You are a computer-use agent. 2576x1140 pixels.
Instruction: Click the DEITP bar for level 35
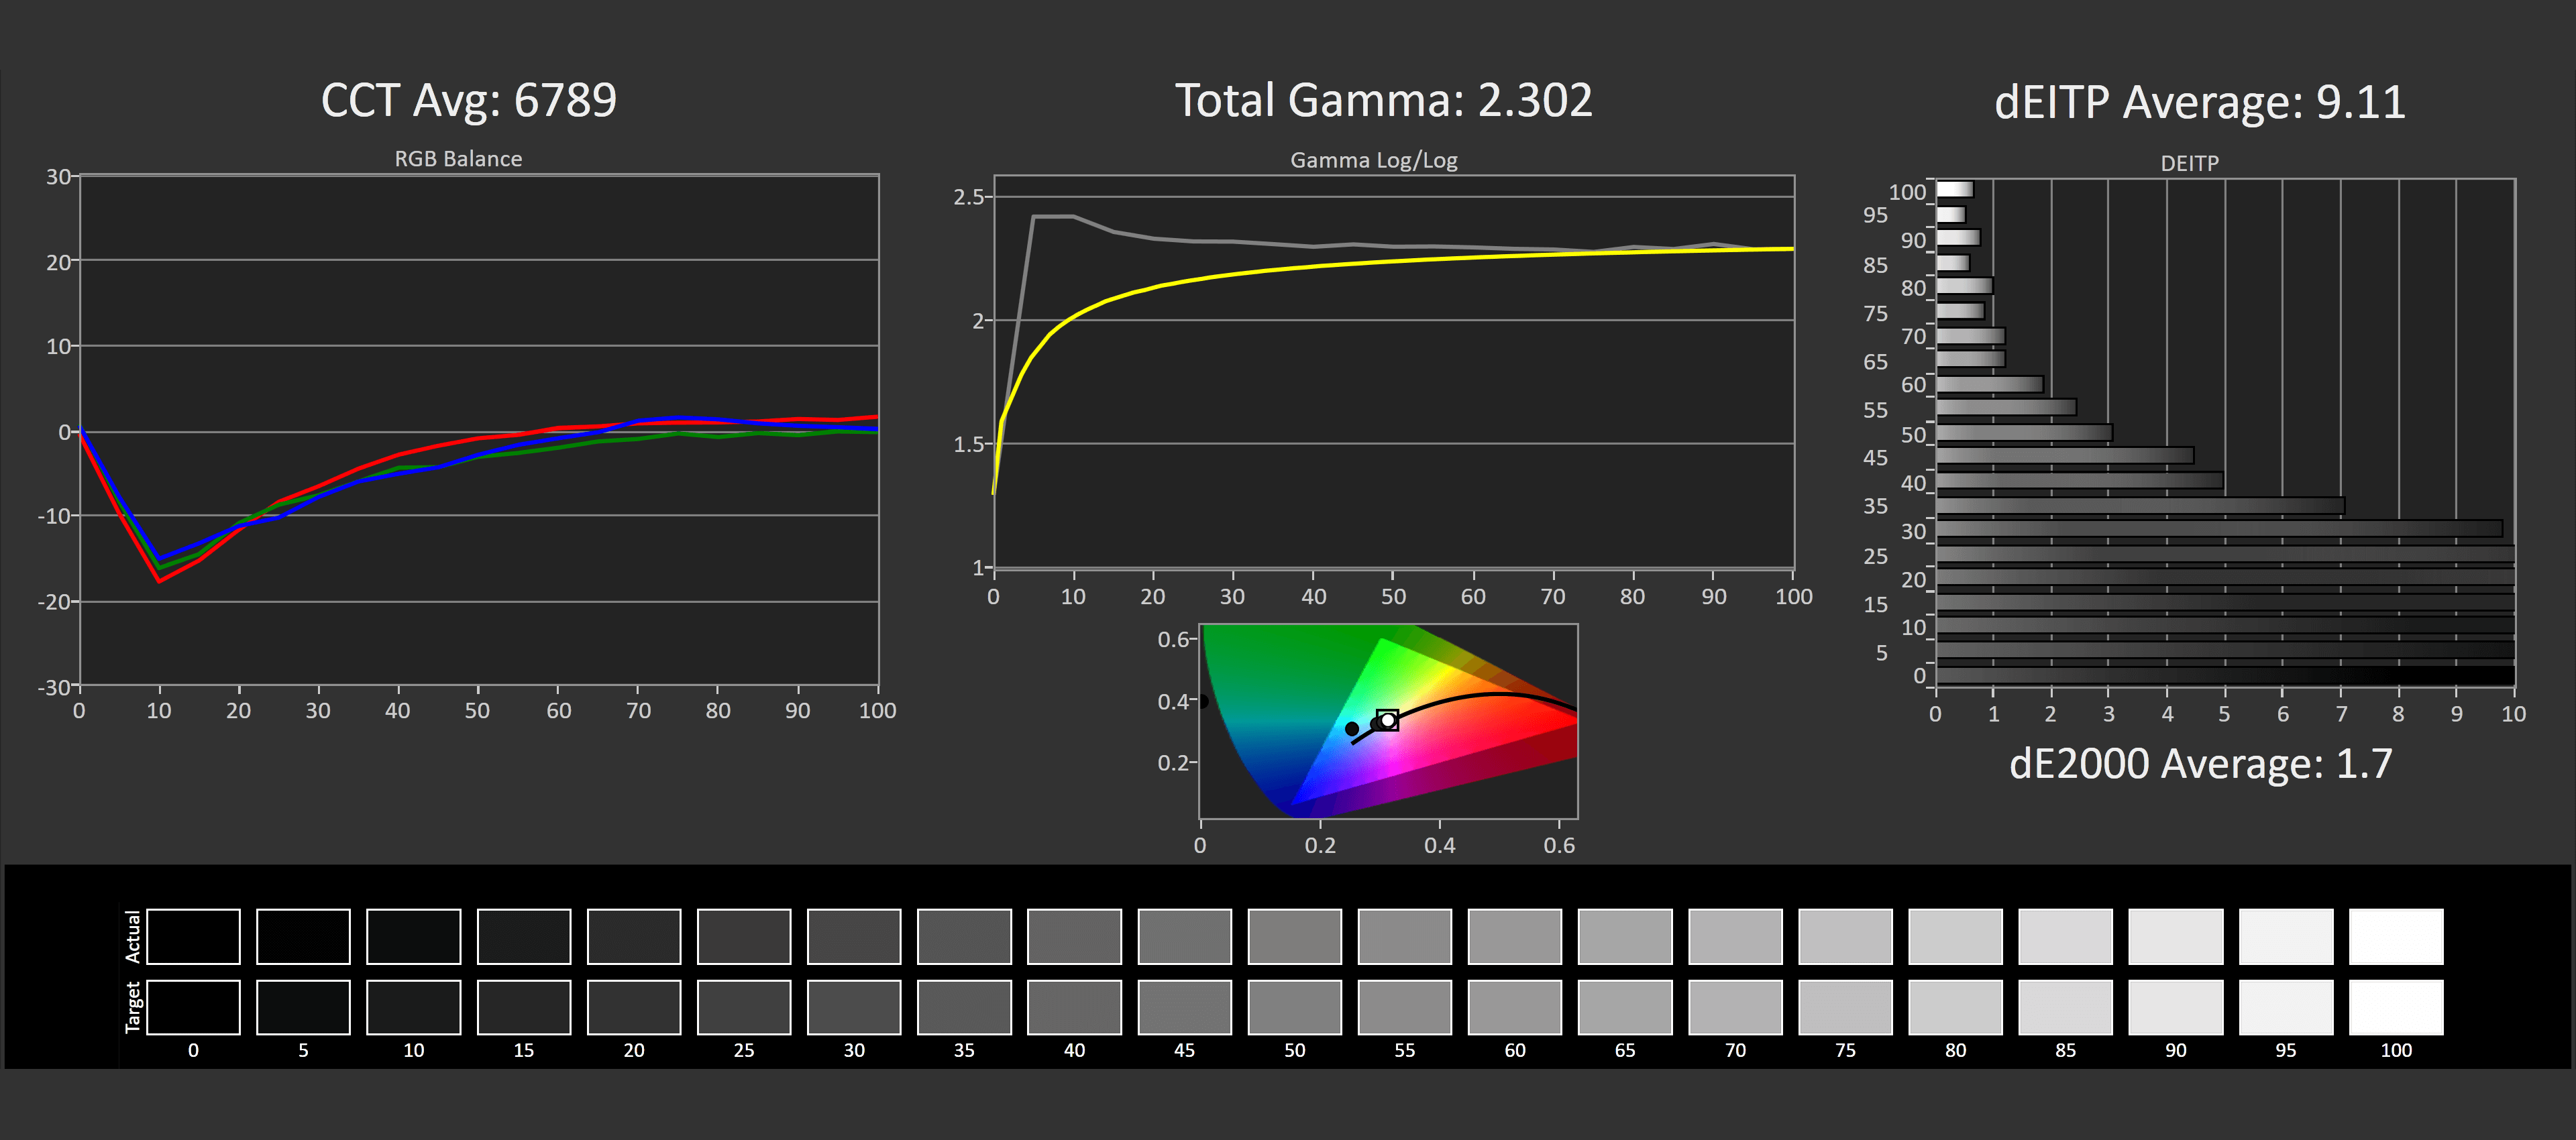coord(2140,505)
